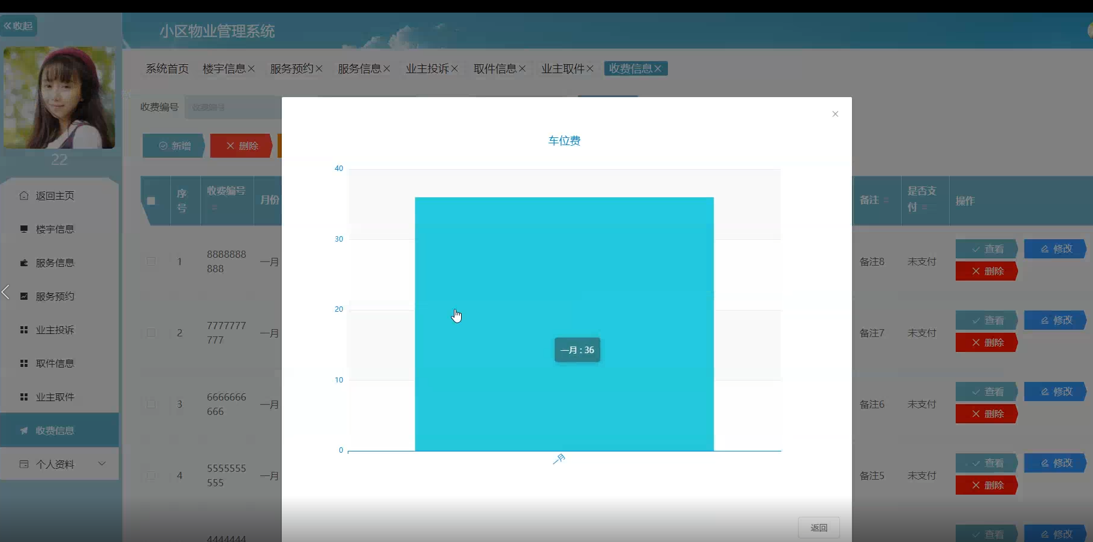Click the 新增 add button
Screen dimensions: 1093x542
pyautogui.click(x=174, y=146)
